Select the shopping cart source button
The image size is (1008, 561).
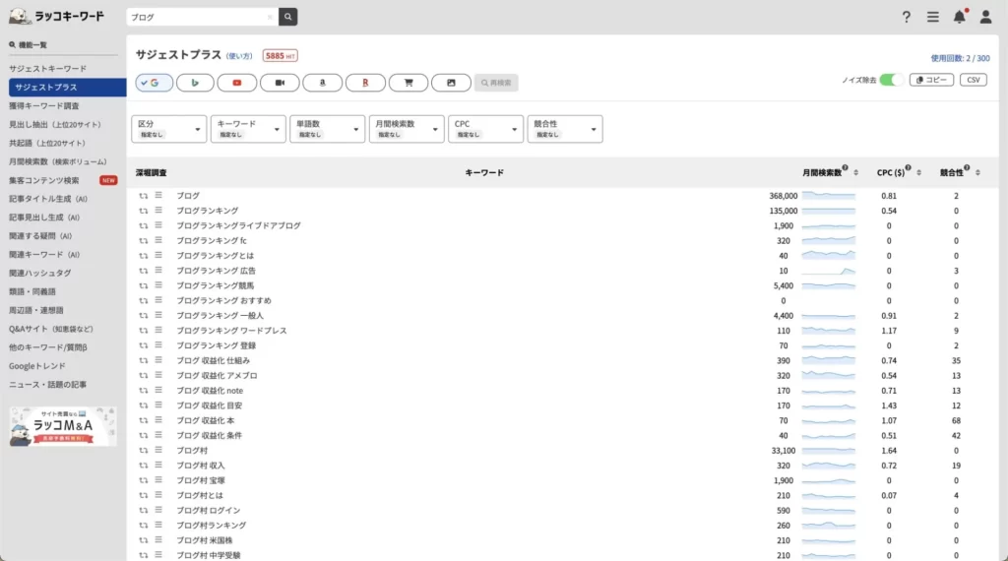[408, 83]
